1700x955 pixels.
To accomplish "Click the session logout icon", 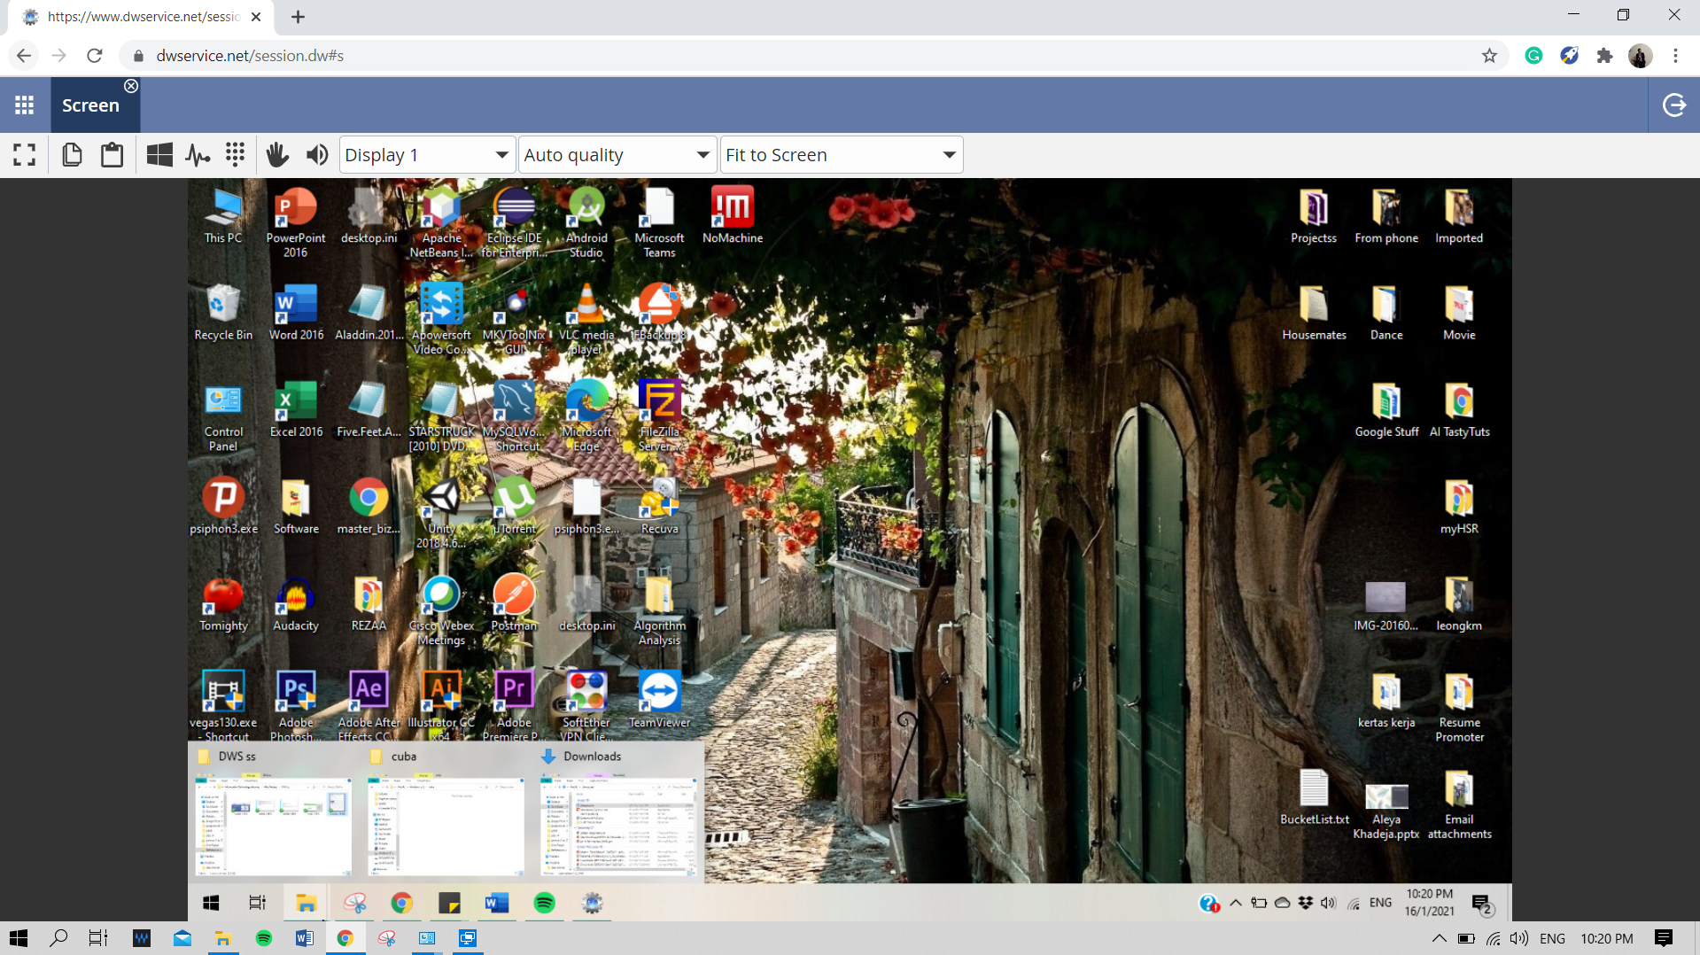I will coord(1673,105).
